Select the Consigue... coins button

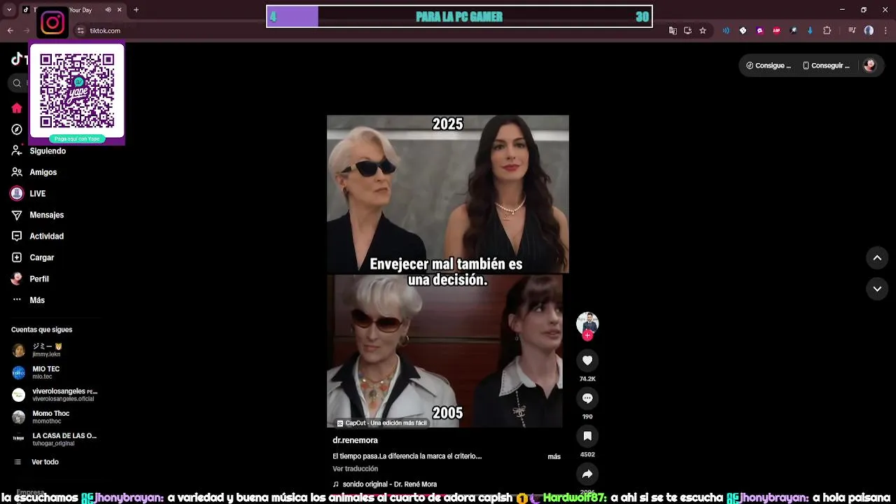tap(769, 66)
